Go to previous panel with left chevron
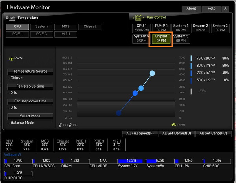236x183 pixels. (133, 18)
